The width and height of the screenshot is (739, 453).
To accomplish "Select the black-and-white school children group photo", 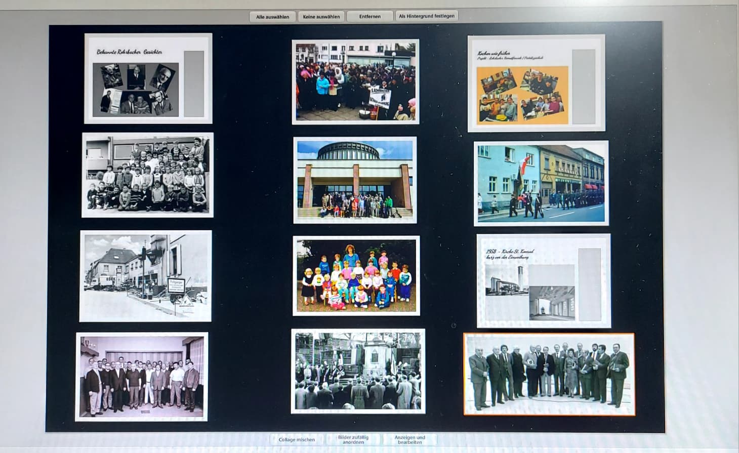I will pyautogui.click(x=147, y=175).
